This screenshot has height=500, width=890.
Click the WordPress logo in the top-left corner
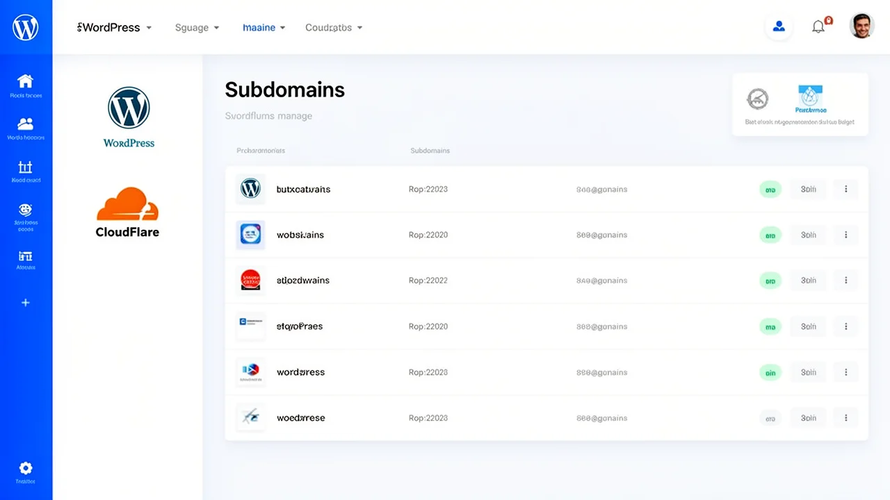(26, 27)
